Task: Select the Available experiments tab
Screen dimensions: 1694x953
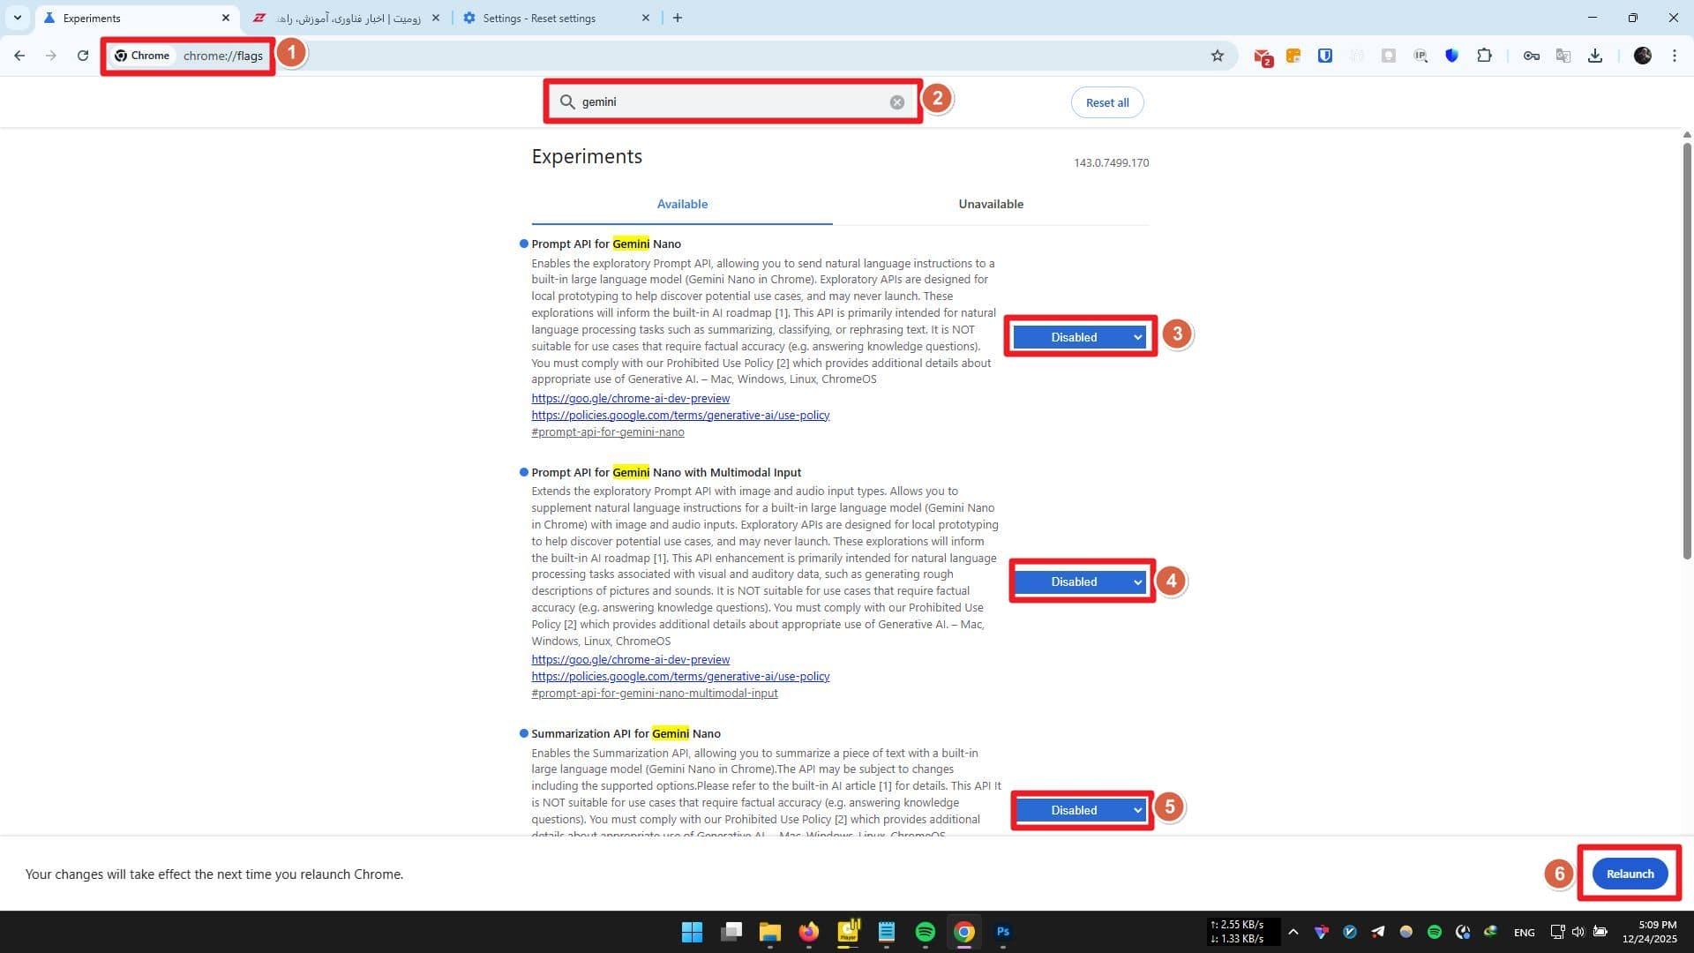Action: (x=682, y=204)
